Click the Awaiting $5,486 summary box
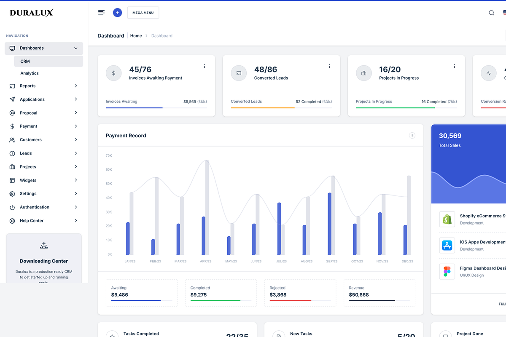 coord(142,293)
